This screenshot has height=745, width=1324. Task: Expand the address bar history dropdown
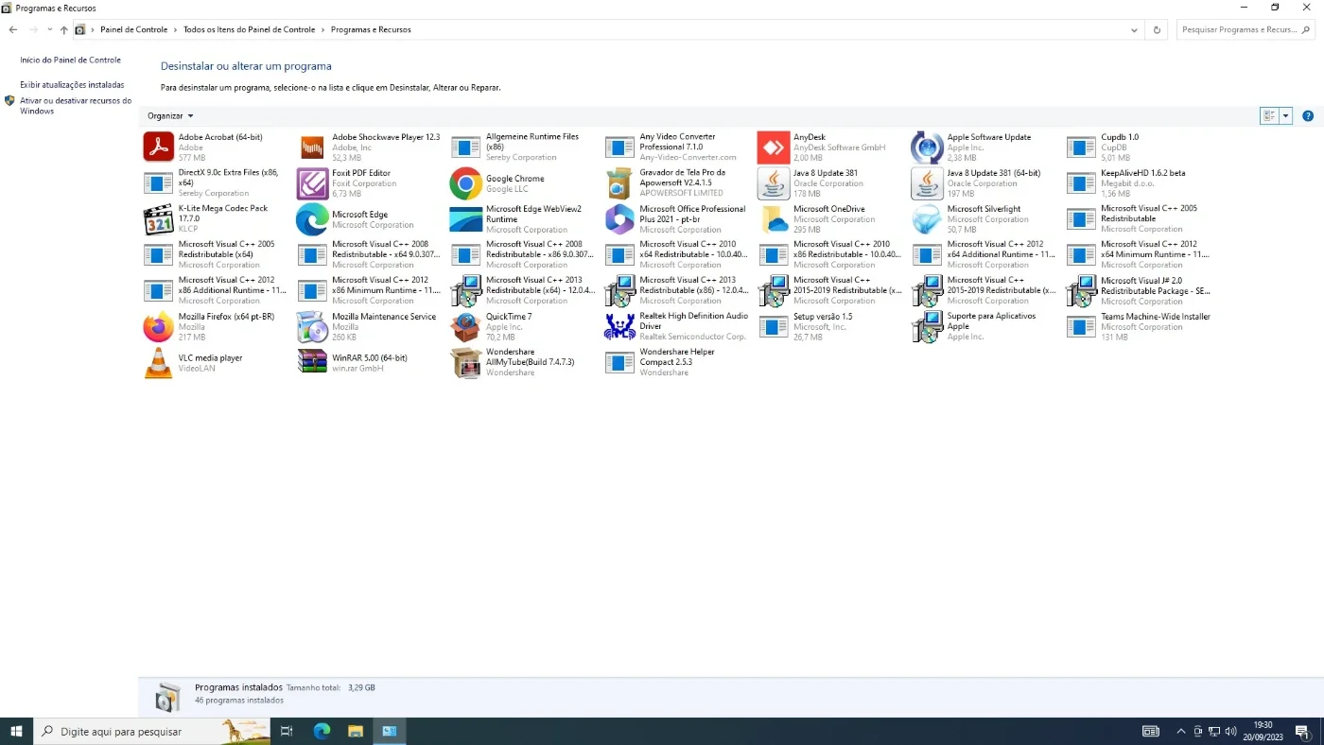pyautogui.click(x=1135, y=30)
